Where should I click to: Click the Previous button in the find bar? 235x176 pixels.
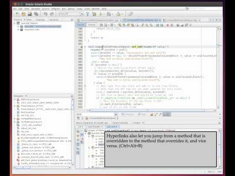[x=128, y=114]
